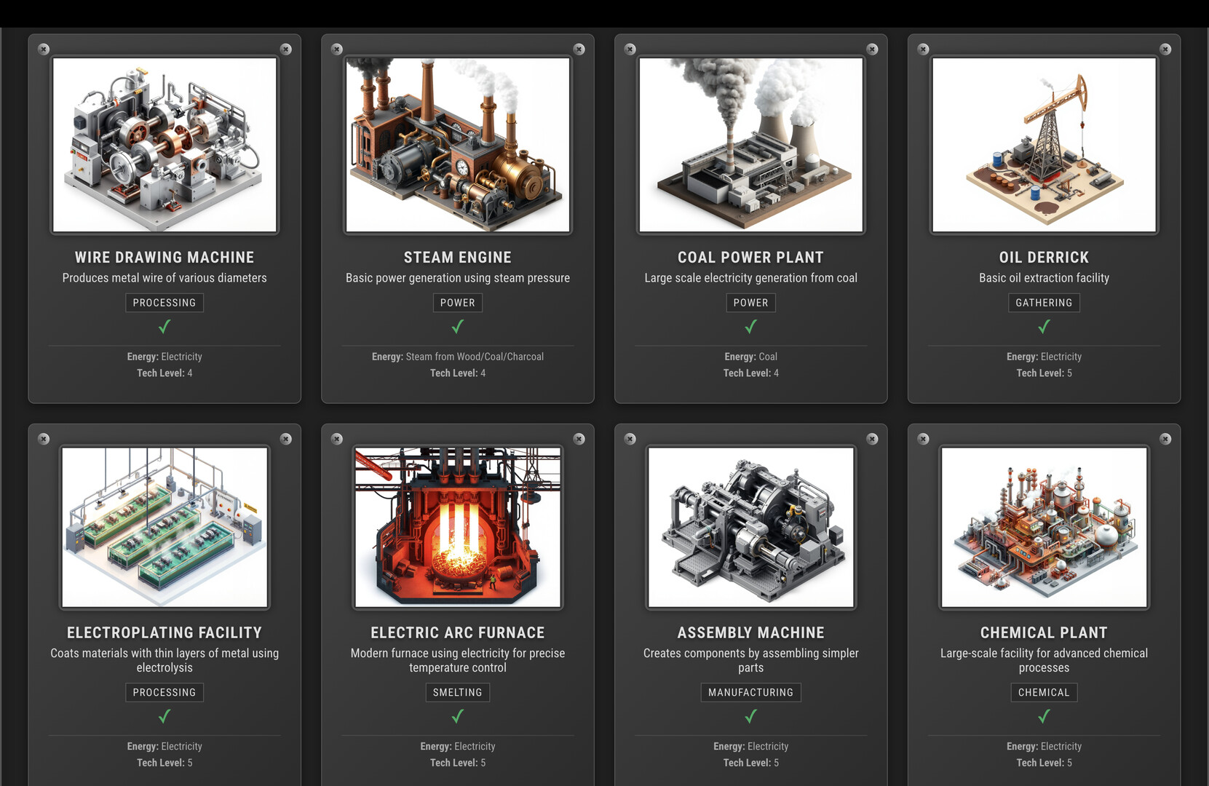Select the CHEMICAL badge on Chemical Plant
This screenshot has height=786, width=1209.
(1044, 692)
